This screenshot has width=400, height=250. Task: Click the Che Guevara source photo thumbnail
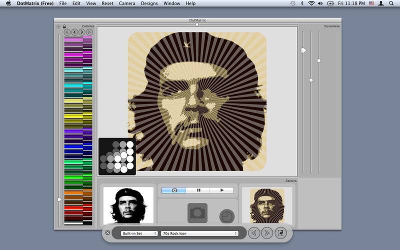point(128,205)
